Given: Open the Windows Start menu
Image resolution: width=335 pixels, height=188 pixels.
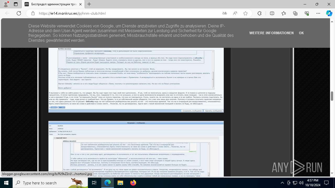Looking at the screenshot, I should click(6, 183).
